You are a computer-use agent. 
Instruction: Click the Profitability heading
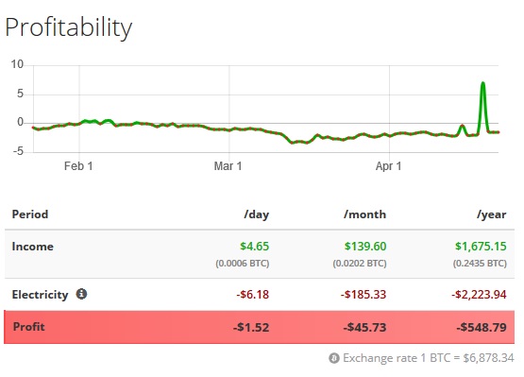[x=69, y=28]
